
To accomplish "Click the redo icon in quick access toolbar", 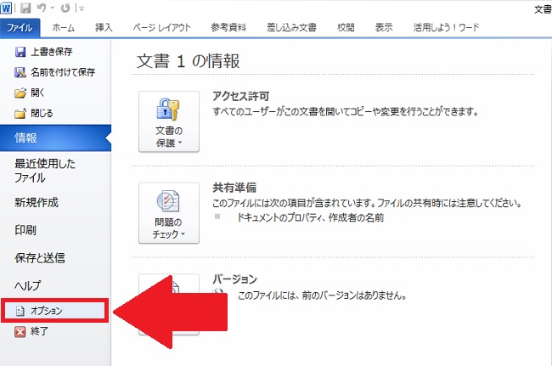I will coord(65,8).
